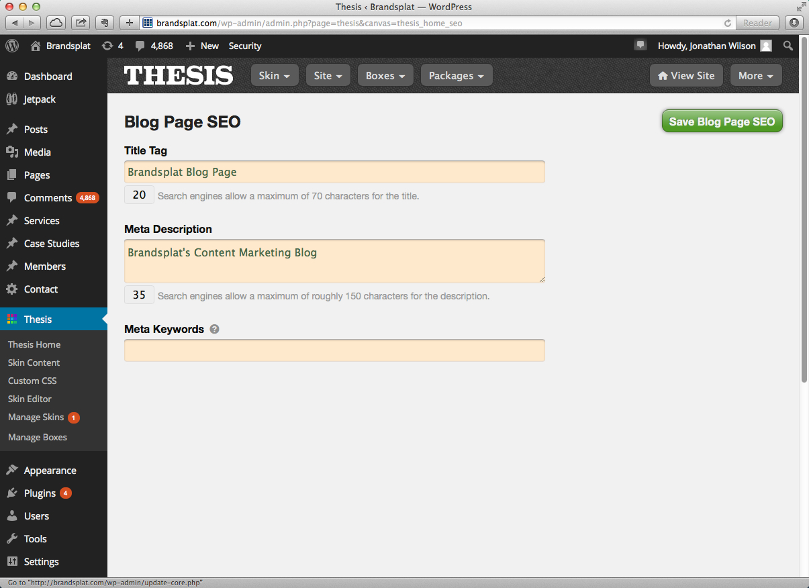Expand the Packages dropdown menu
The image size is (809, 588).
457,76
